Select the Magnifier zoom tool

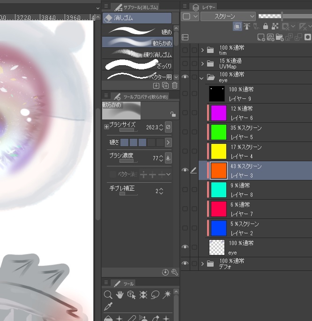coord(108,295)
